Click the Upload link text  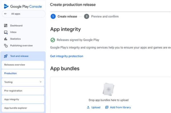(96, 107)
